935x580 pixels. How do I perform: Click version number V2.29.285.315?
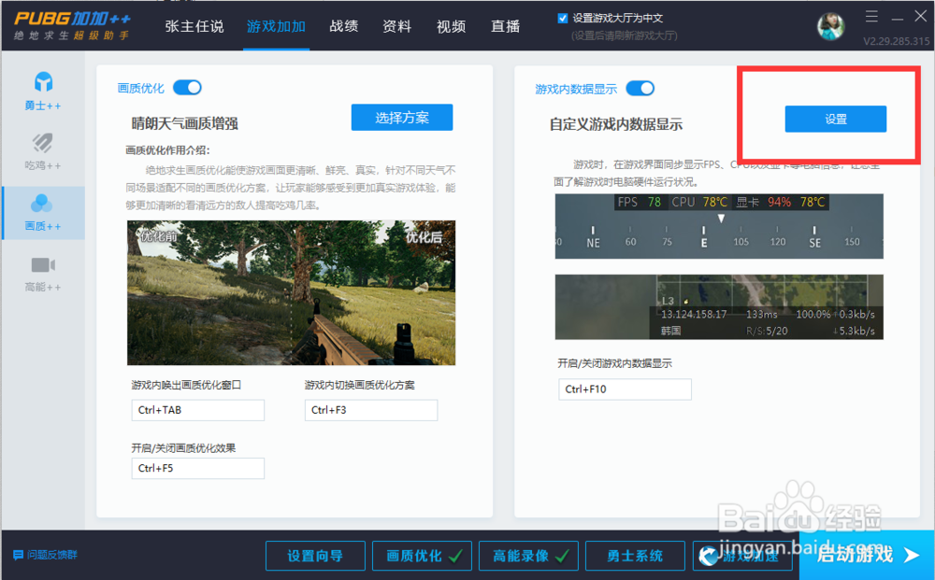click(897, 41)
